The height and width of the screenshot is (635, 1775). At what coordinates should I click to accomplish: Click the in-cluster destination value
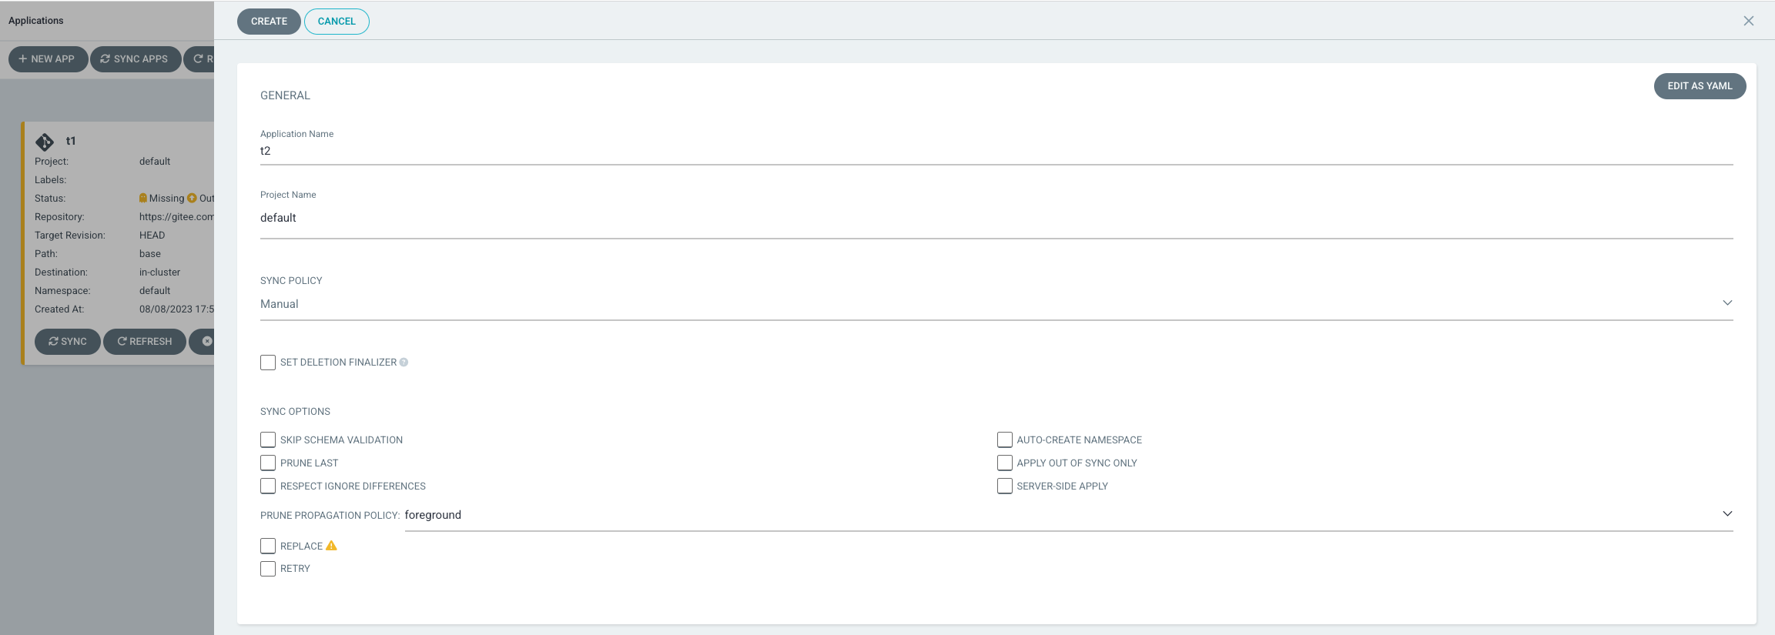click(159, 272)
